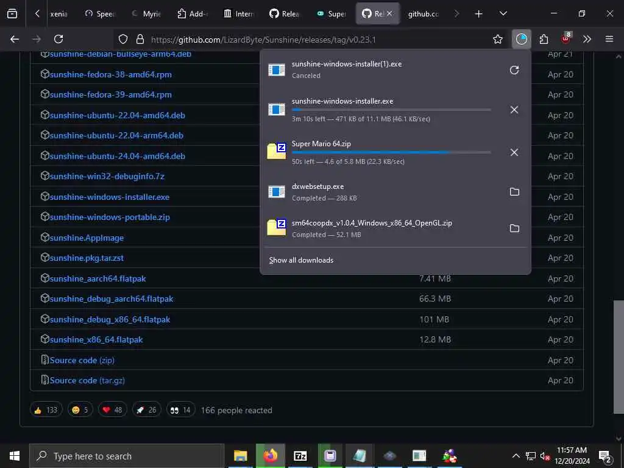Show hidden system tray icons
The width and height of the screenshot is (624, 468).
[x=516, y=456]
